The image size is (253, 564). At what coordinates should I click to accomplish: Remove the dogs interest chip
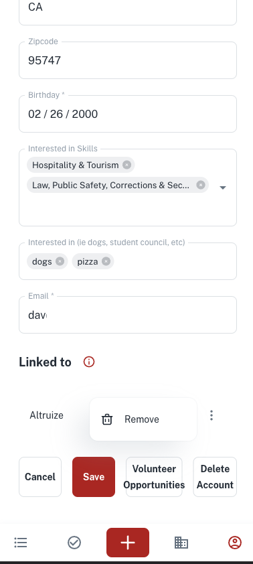coord(60,261)
